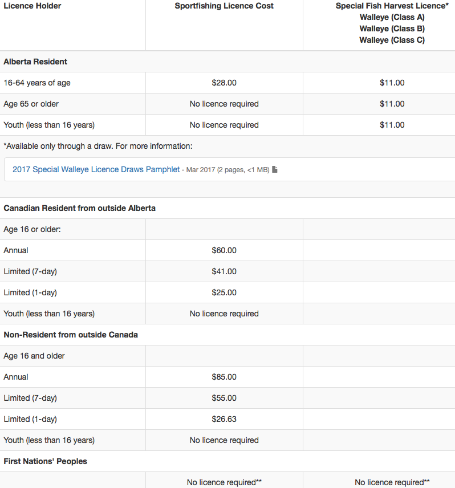Screen dimensions: 455x488
Task: Click the Alberta Resident section heading
Action: (x=35, y=62)
